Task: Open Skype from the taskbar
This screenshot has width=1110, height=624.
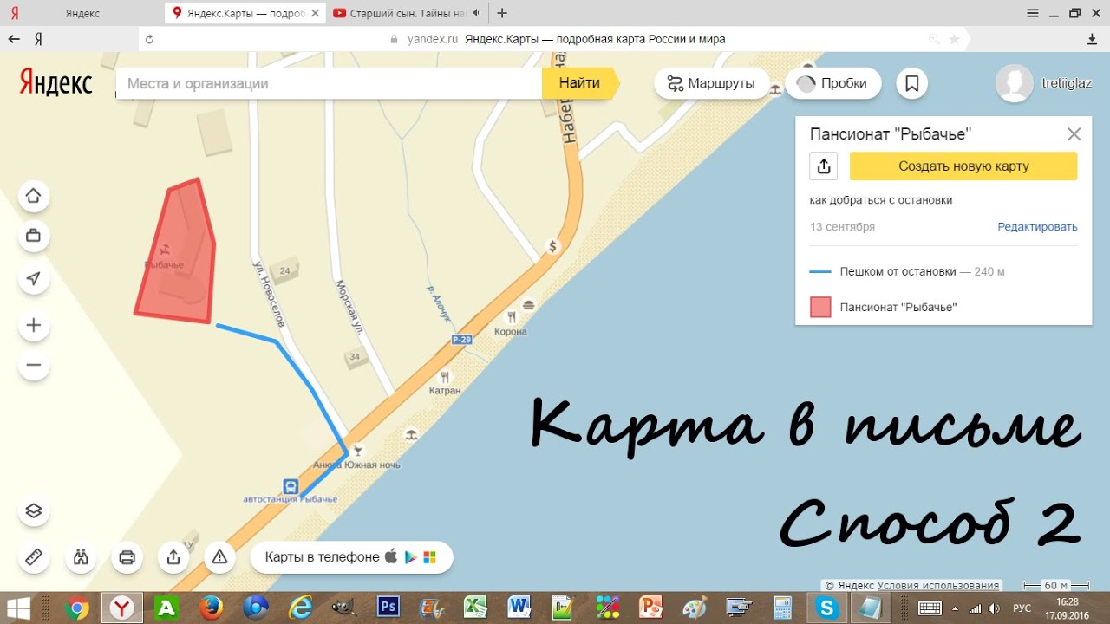Action: pos(826,608)
